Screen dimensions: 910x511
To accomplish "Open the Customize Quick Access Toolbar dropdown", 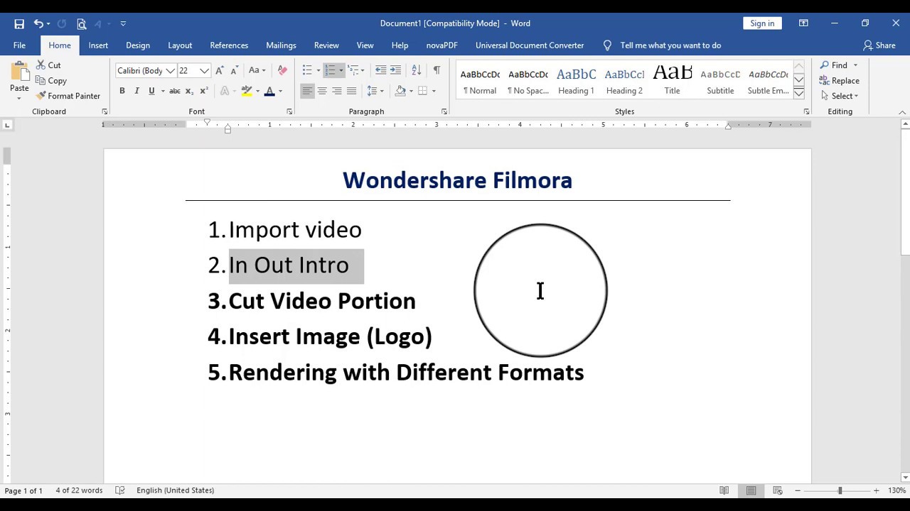I will click(x=123, y=23).
